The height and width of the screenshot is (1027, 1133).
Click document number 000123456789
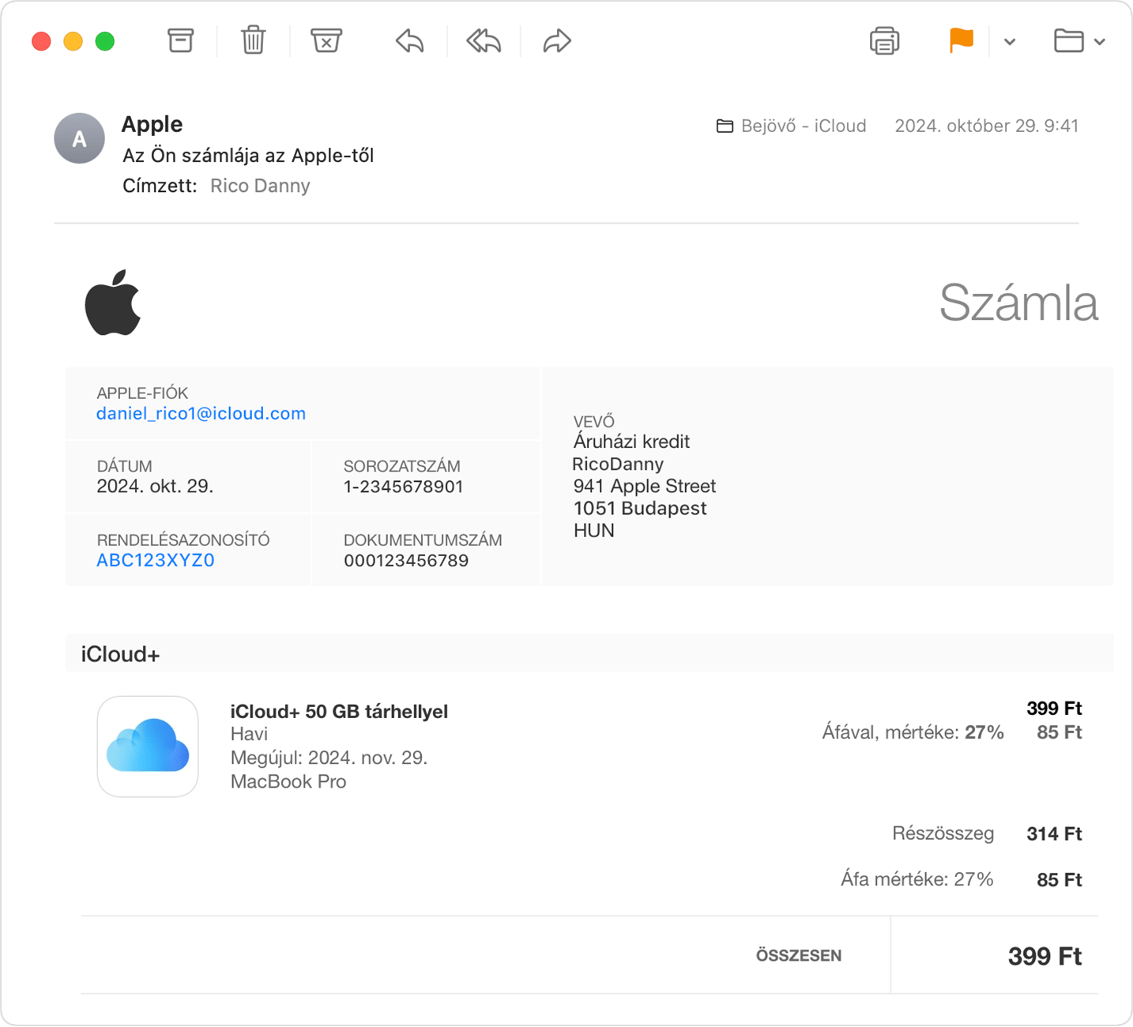point(406,561)
